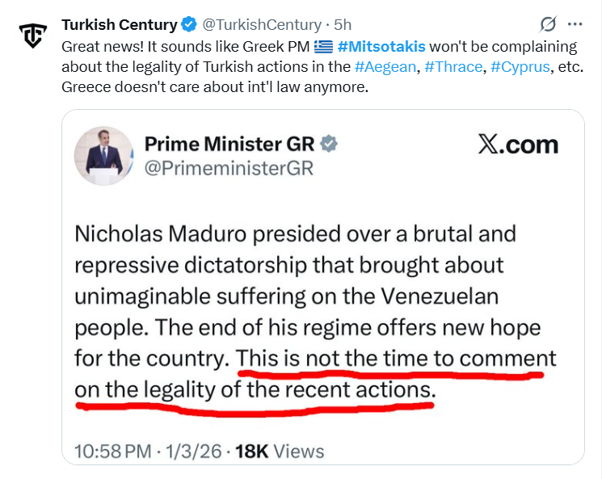This screenshot has height=479, width=606.
Task: Click the Prime Minister GR name in the screenshot
Action: 231,144
